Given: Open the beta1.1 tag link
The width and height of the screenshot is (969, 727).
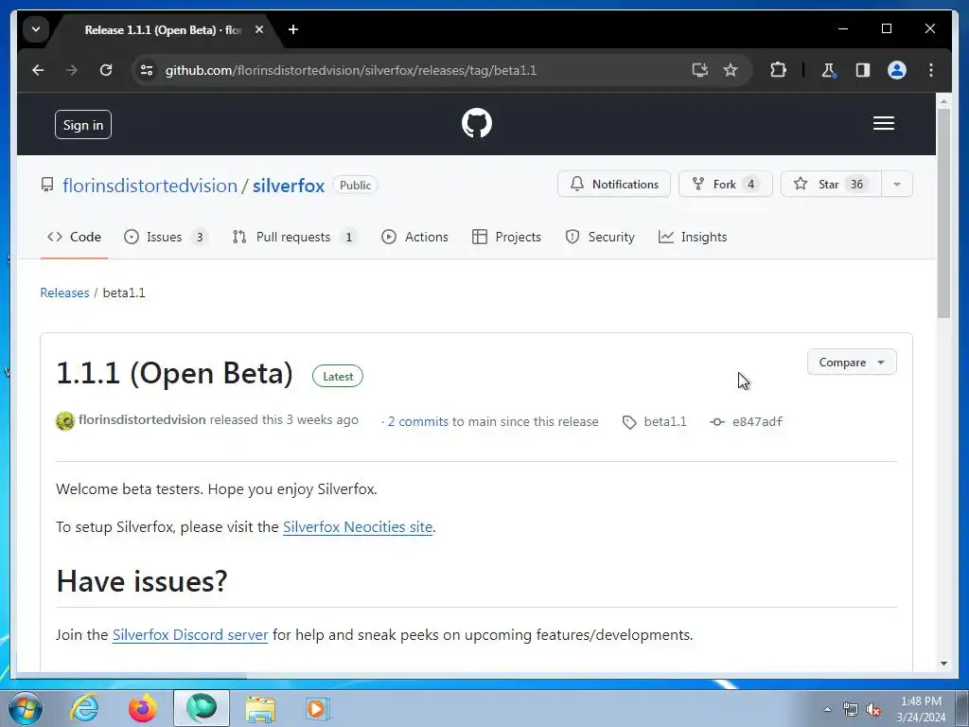Looking at the screenshot, I should (665, 421).
